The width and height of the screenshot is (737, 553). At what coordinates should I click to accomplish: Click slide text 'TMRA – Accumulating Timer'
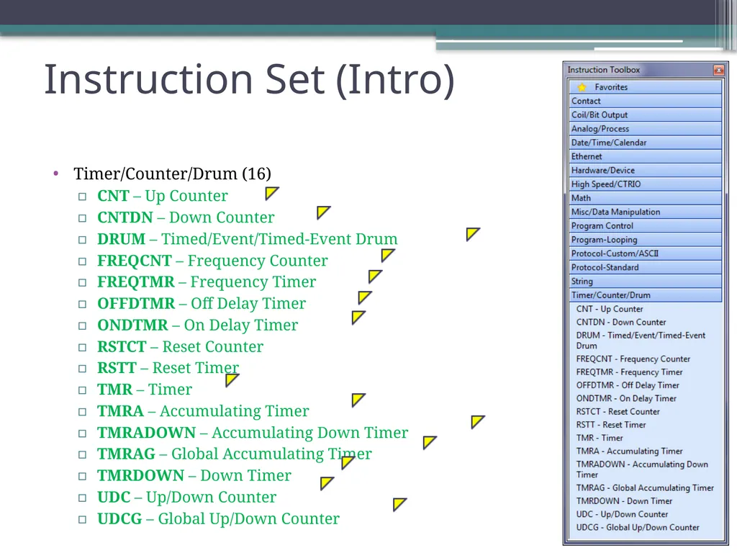click(x=203, y=411)
